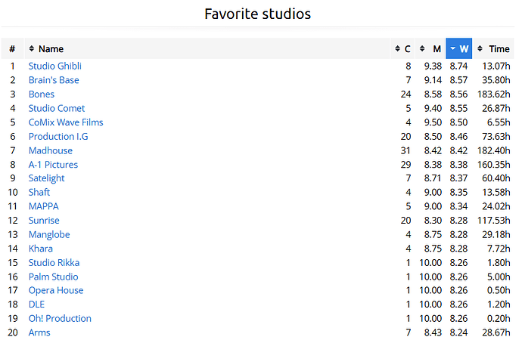Sort table by Name column header
Image resolution: width=522 pixels, height=337 pixels.
[51, 49]
